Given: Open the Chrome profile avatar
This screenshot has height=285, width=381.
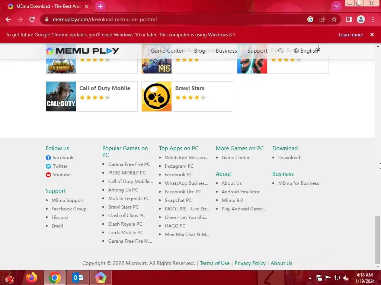Looking at the screenshot, I should pyautogui.click(x=361, y=19).
